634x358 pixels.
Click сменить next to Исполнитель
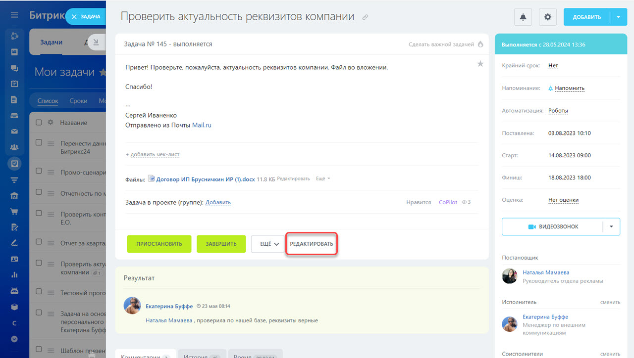point(610,302)
